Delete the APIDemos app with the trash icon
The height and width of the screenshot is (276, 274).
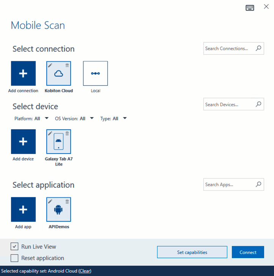tap(67, 201)
